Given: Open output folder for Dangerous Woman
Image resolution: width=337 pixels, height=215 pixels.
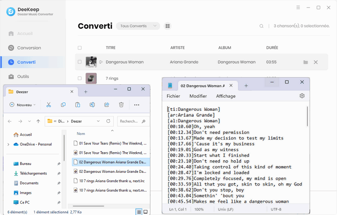Looking at the screenshot, I should (x=305, y=62).
